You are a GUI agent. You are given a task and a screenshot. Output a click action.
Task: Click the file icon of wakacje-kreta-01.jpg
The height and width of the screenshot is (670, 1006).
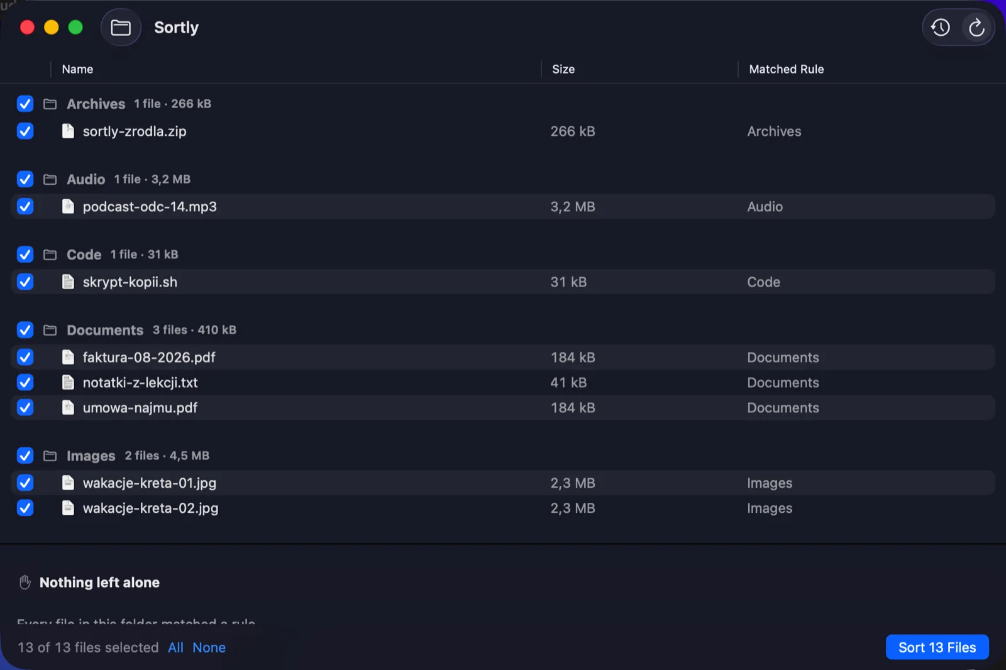[68, 483]
